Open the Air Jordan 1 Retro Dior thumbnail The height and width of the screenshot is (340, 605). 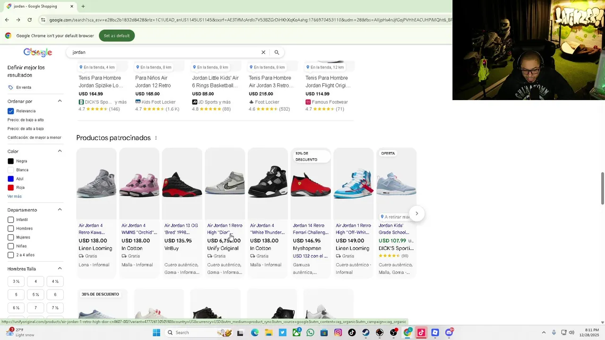[225, 184]
